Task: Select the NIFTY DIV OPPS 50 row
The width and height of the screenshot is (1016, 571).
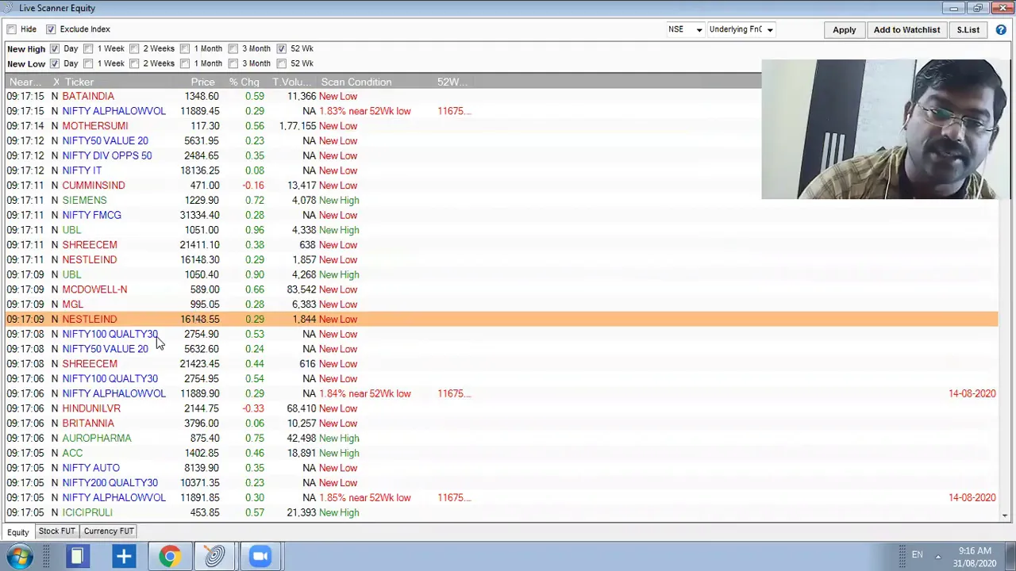Action: point(501,155)
